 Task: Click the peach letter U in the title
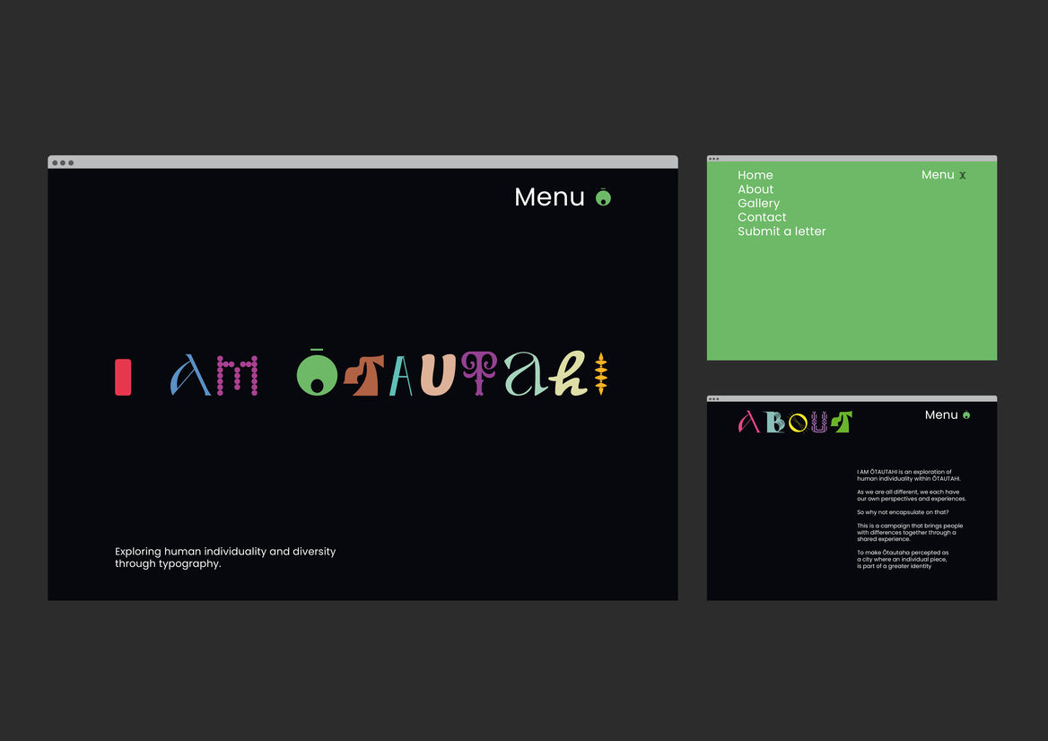coord(440,374)
